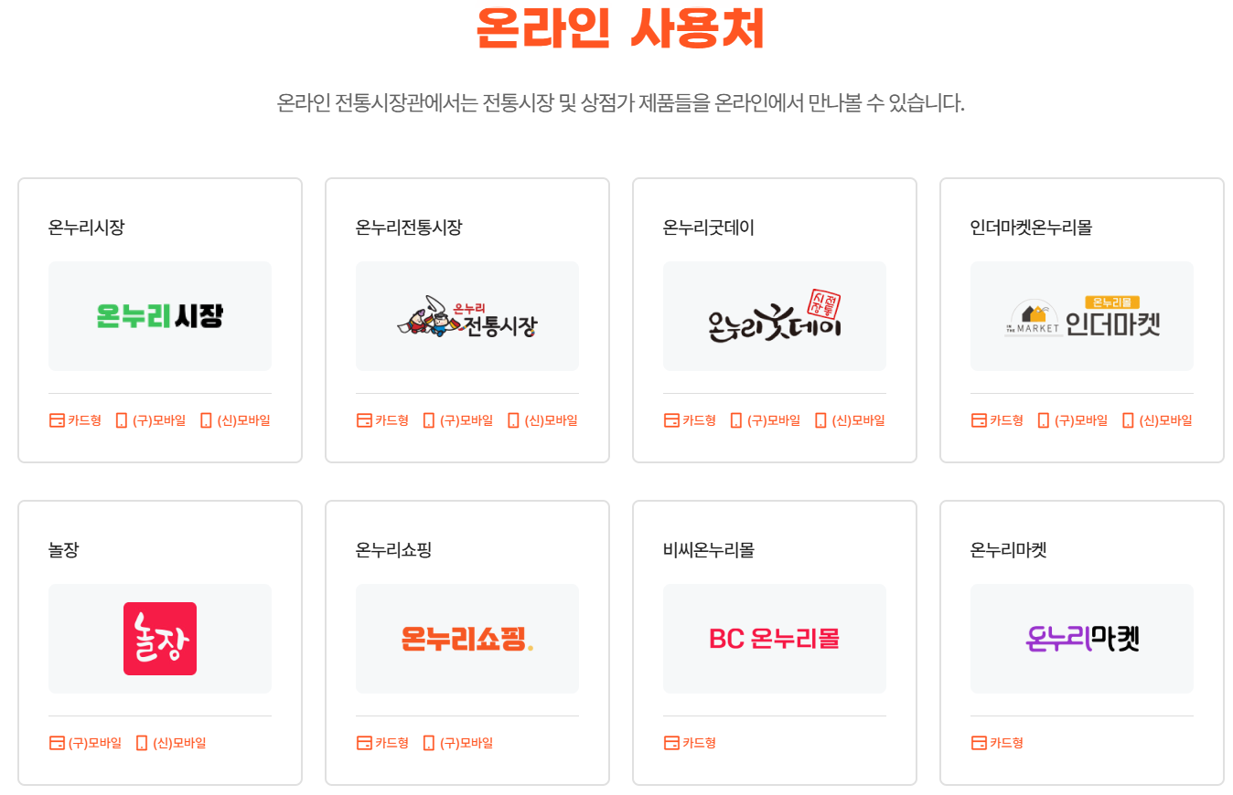The height and width of the screenshot is (795, 1233).
Task: Click 카드형 card icon under 온누리쇼핑
Action: coord(364,743)
